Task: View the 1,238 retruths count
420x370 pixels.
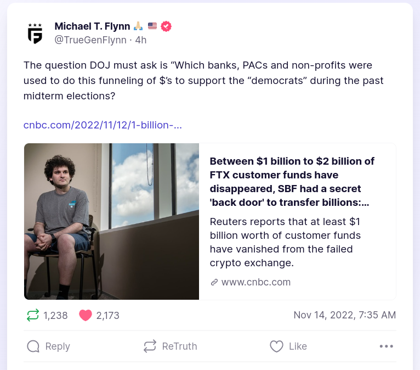Action: [55, 316]
